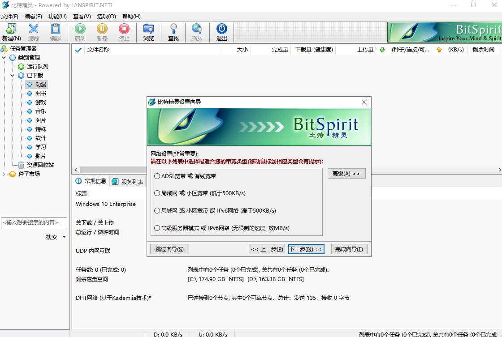This screenshot has height=337, width=502.
Task: Click the search input field in sidebar
Action: coord(34,222)
